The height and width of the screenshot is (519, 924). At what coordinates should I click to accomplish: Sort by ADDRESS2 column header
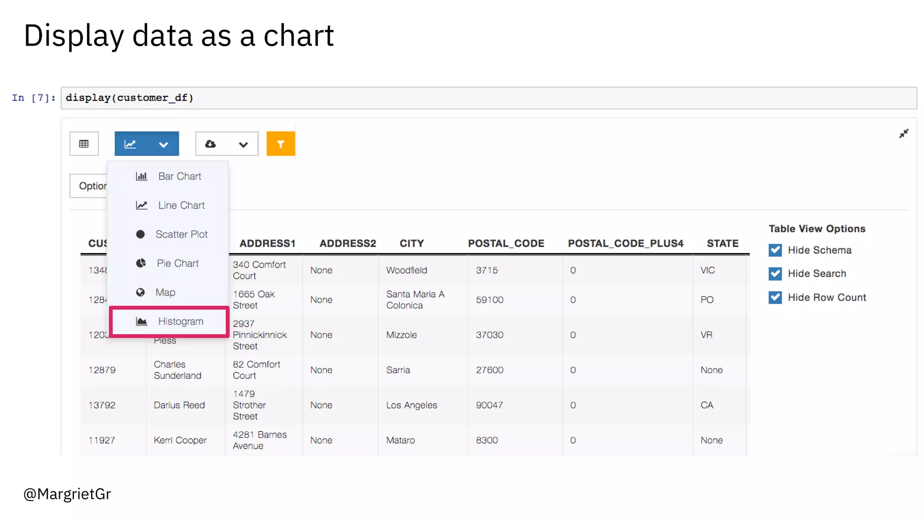347,243
